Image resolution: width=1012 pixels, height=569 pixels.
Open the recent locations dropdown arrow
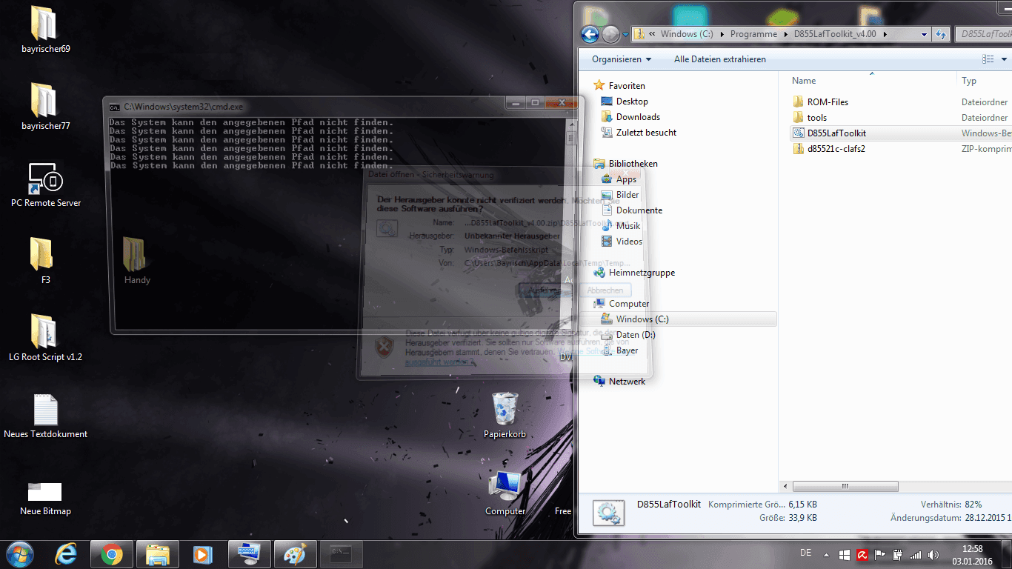626,34
